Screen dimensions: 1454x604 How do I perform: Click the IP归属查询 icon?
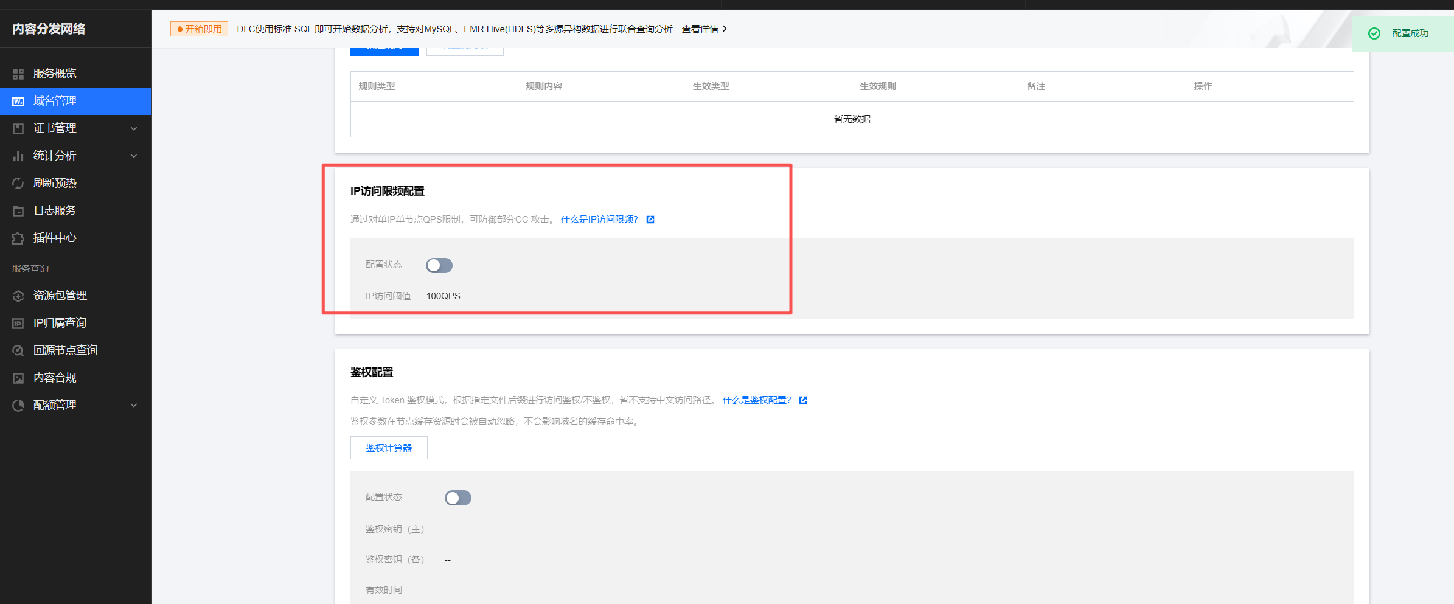click(x=18, y=324)
